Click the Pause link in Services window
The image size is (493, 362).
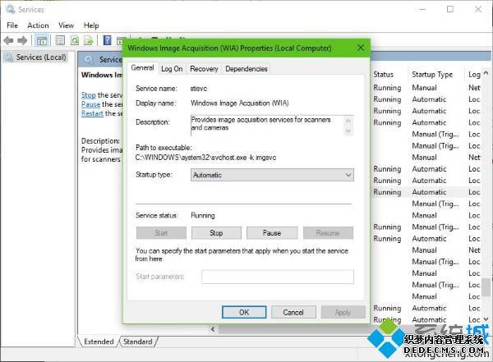tap(90, 104)
